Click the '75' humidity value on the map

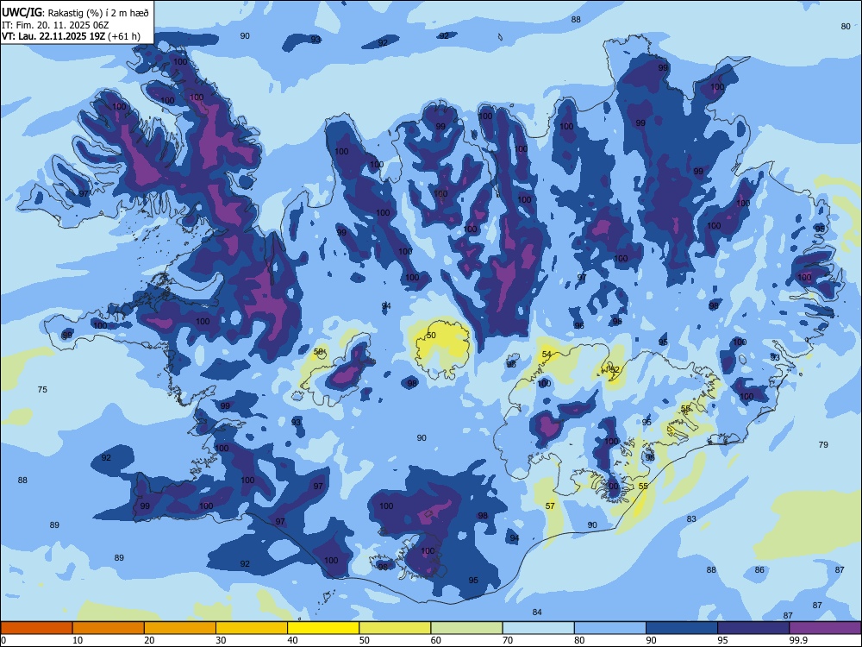[42, 390]
